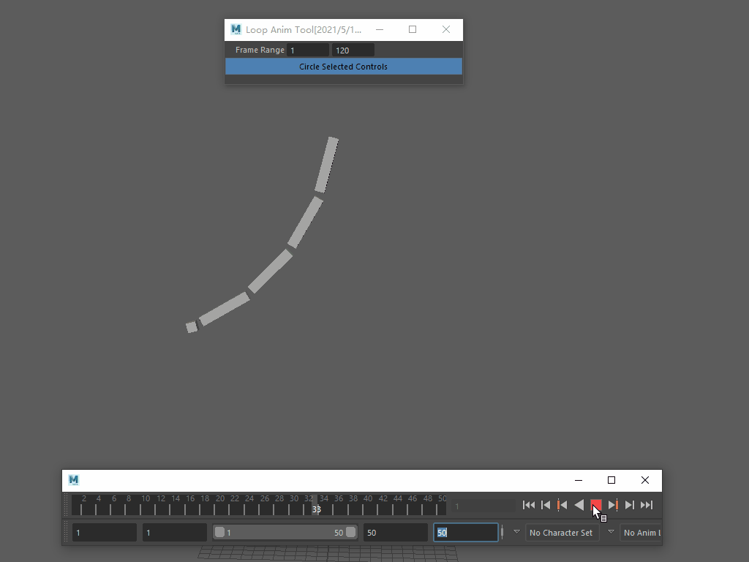Stop playback with red stop button
The height and width of the screenshot is (562, 749).
click(596, 505)
